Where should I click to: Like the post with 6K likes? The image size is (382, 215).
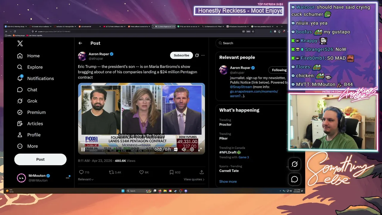click(144, 172)
